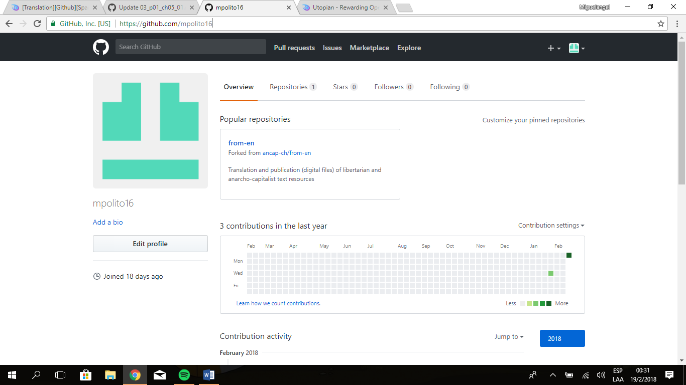Bookmark this page with the star icon
Viewport: 686px width, 385px height.
click(661, 24)
